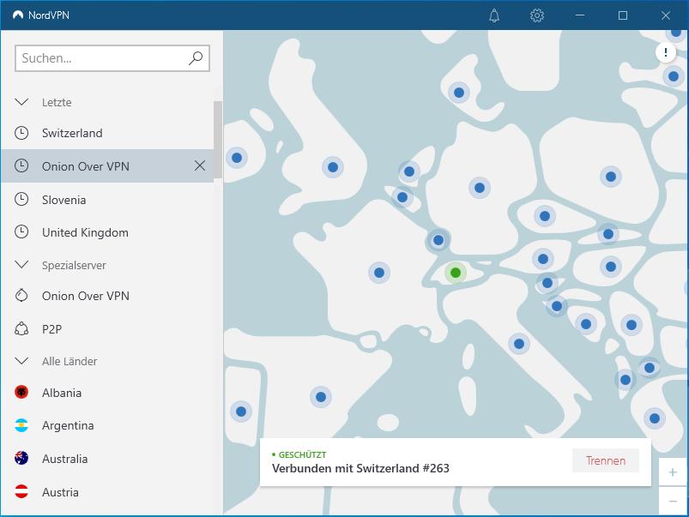Select Australia in country list
689x517 pixels.
tap(107, 459)
